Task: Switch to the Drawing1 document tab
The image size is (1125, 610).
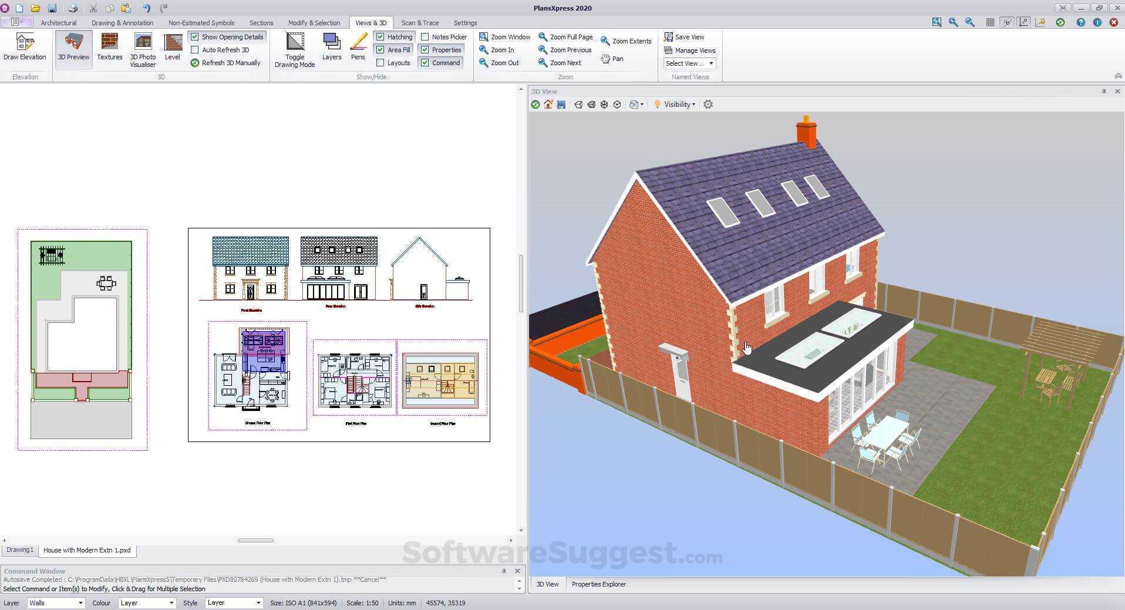Action: coord(19,550)
